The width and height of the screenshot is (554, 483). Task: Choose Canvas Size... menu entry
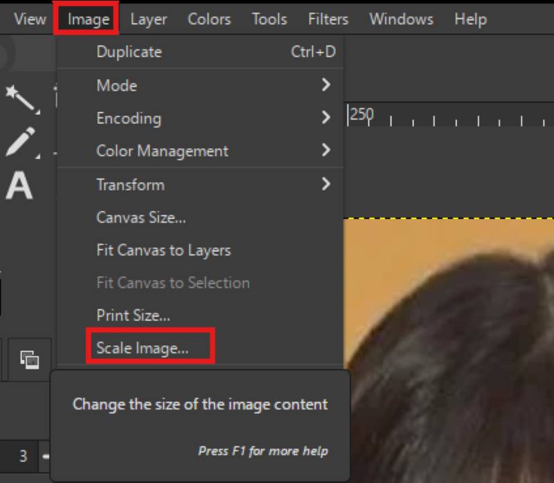200,217
